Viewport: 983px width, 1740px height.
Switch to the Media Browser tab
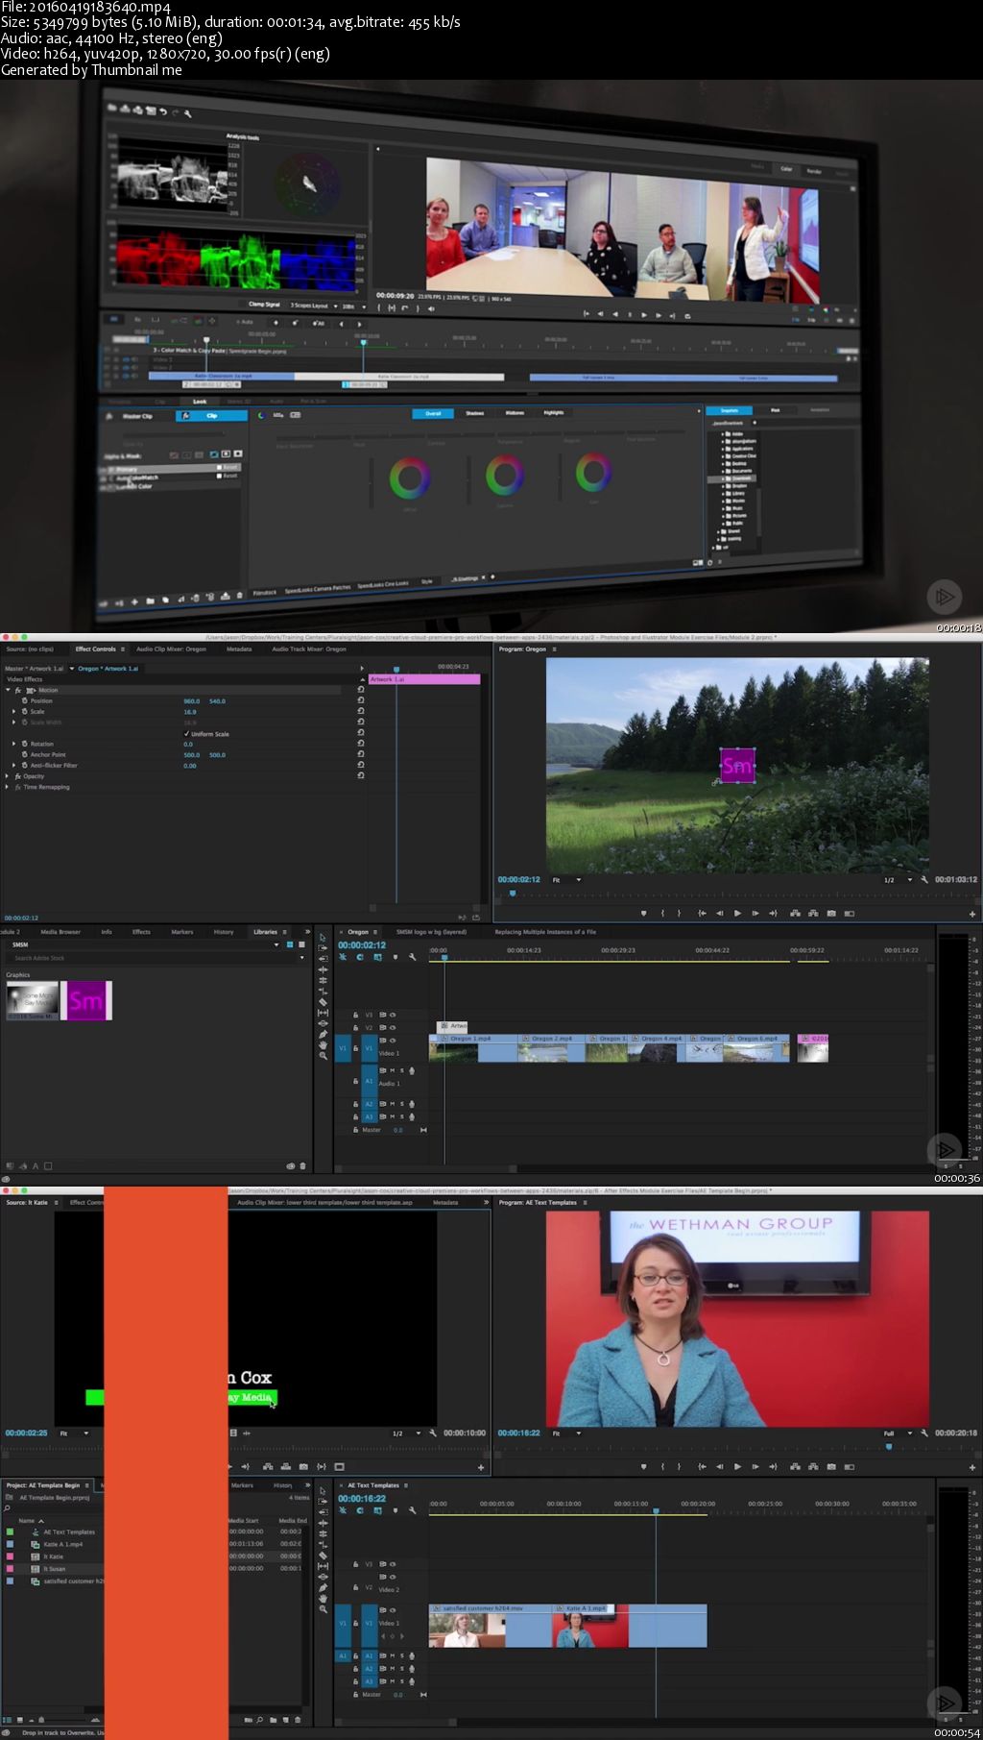tap(60, 931)
